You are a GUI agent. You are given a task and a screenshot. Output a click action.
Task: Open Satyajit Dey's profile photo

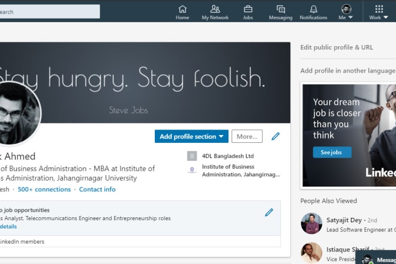pos(311,224)
